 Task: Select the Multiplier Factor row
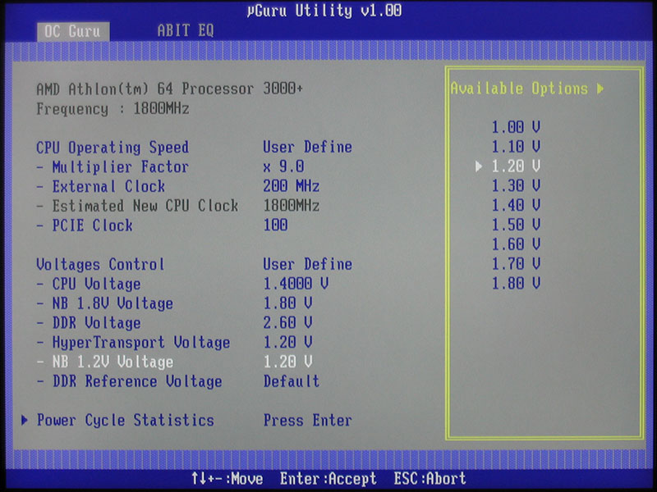(x=113, y=167)
